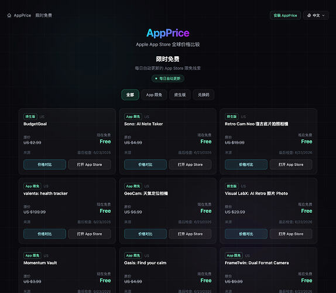
Task: Click App 限免 tag on GeoCam card
Action: pyautogui.click(x=133, y=186)
